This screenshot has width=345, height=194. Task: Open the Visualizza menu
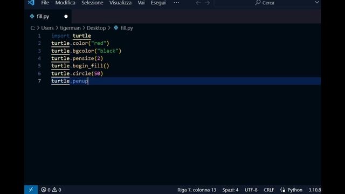pos(120,3)
